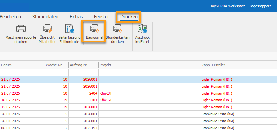Image resolution: width=277 pixels, height=130 pixels.
Task: Open the Bearbeiten menu
Action: 10,17
